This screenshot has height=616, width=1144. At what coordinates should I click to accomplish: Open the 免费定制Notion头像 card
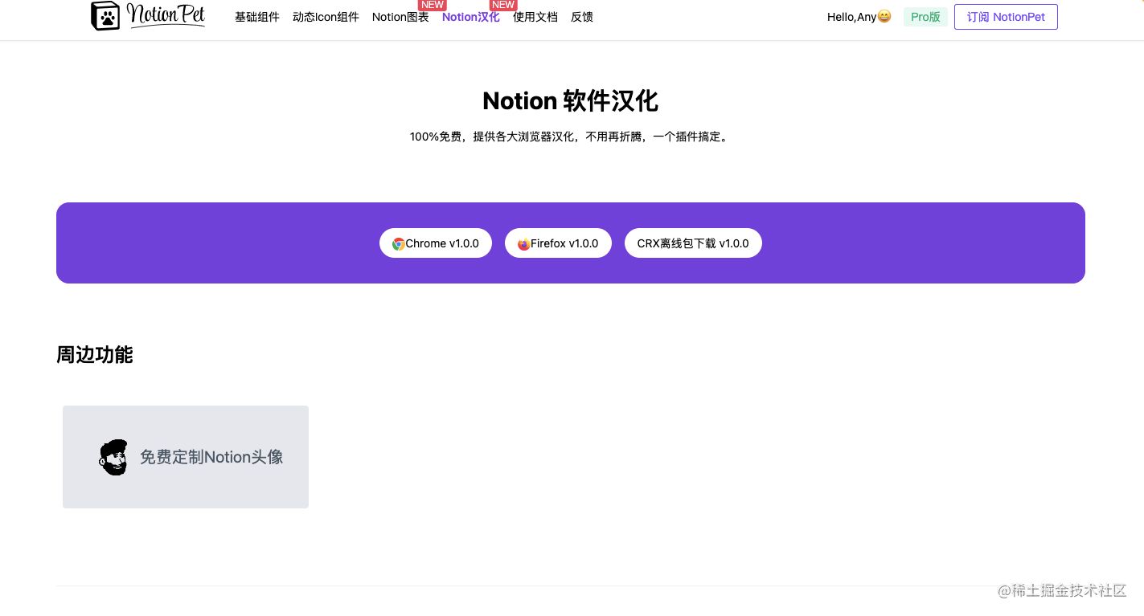[x=186, y=457]
